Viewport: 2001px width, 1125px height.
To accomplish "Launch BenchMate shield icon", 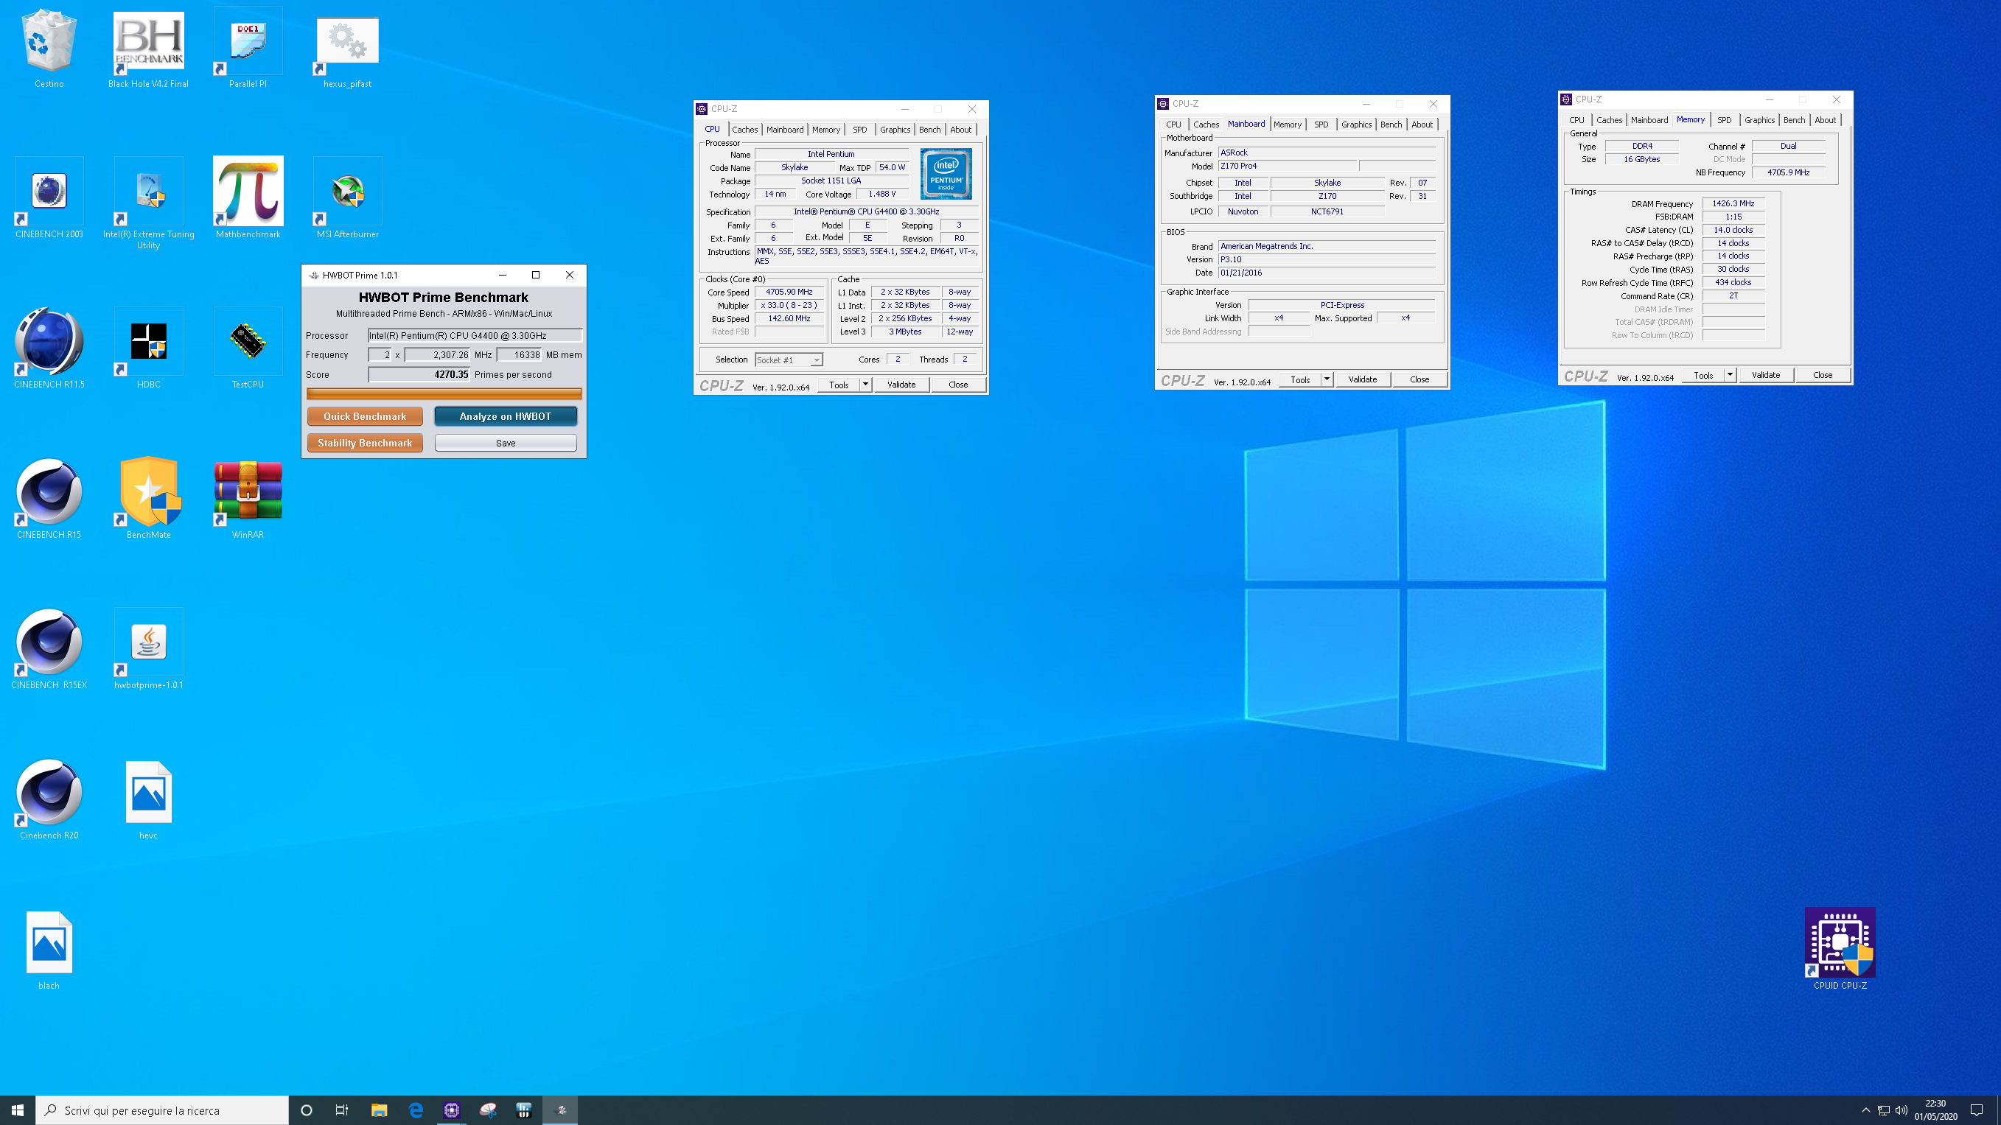I will point(148,499).
